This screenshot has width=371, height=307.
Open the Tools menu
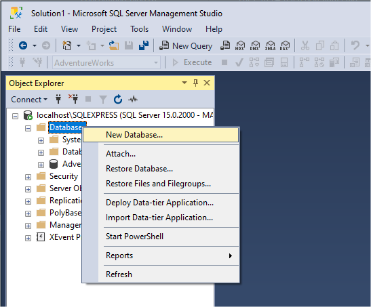(139, 29)
